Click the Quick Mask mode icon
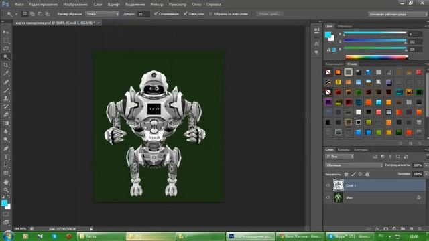This screenshot has height=241, width=429. [6, 214]
